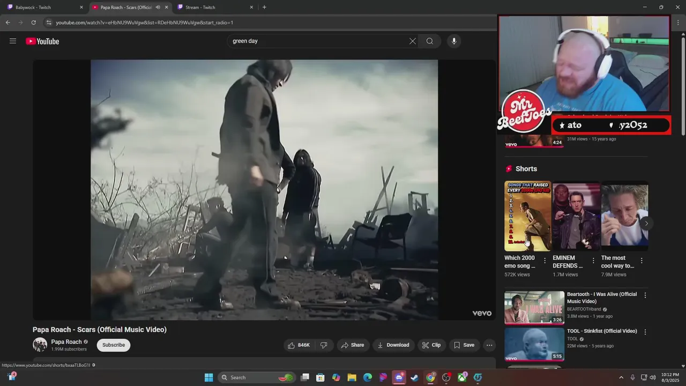
Task: Close the Stream - Twitch tab
Action: (x=251, y=8)
